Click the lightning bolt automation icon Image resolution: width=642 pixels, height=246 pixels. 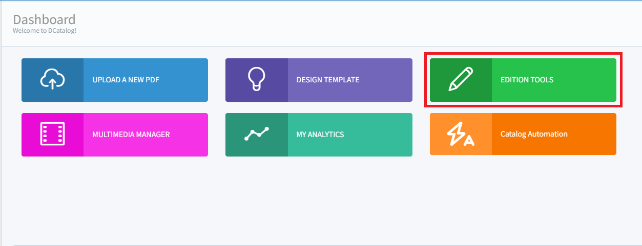461,135
